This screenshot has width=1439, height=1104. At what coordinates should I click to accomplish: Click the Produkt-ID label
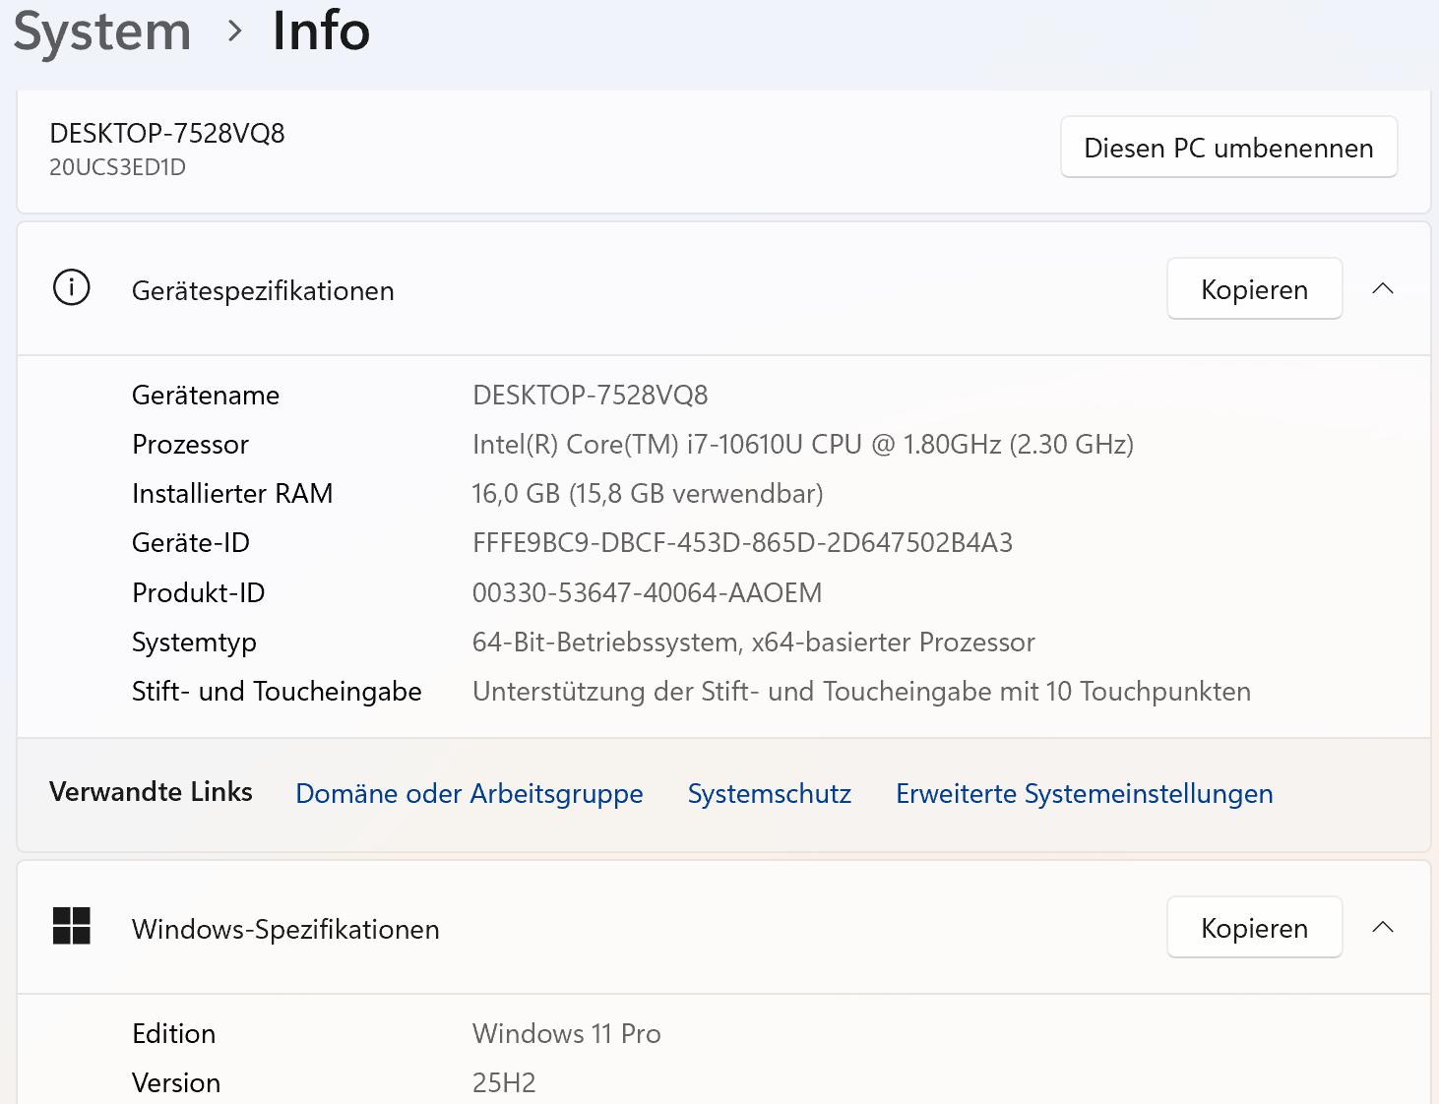[199, 593]
